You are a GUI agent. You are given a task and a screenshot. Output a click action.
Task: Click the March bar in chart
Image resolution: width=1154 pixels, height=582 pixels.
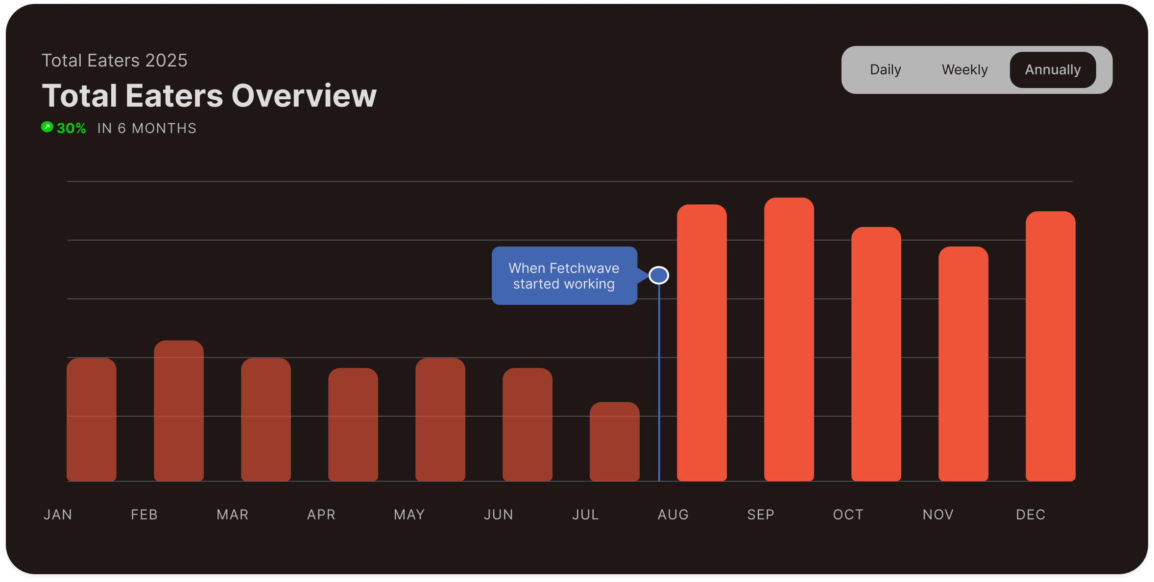coord(266,420)
